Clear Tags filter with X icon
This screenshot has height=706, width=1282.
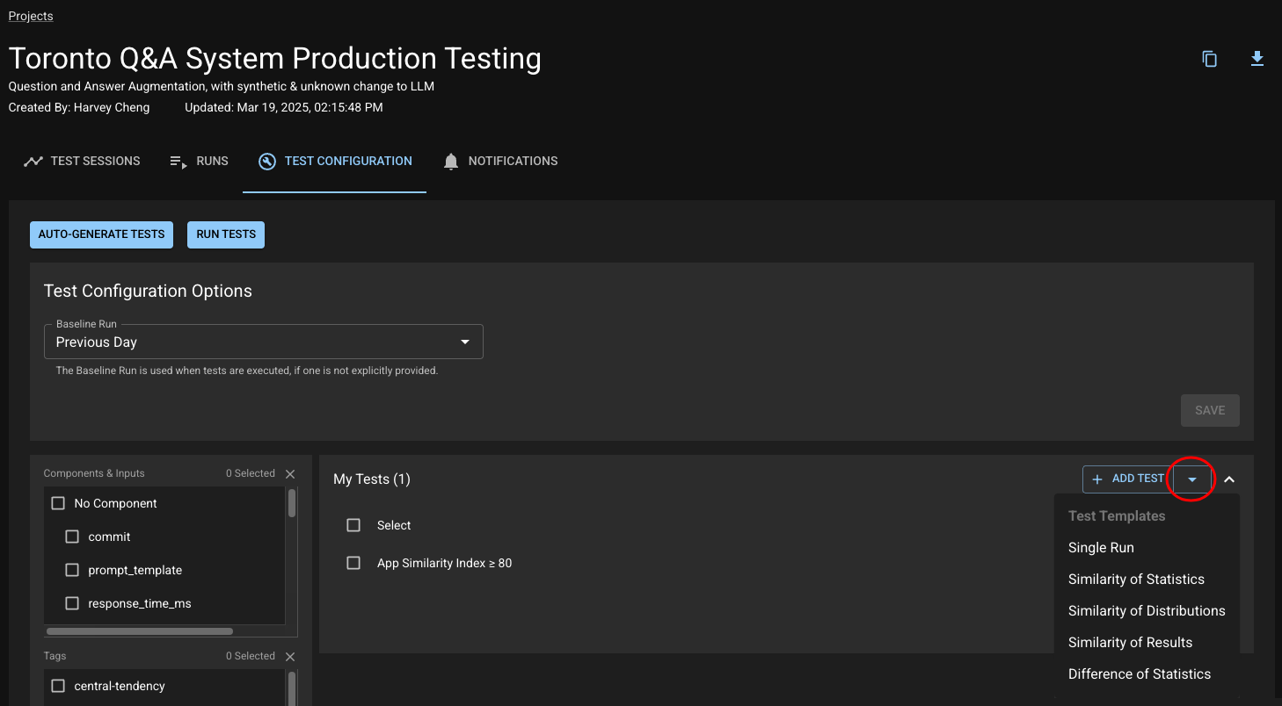290,657
